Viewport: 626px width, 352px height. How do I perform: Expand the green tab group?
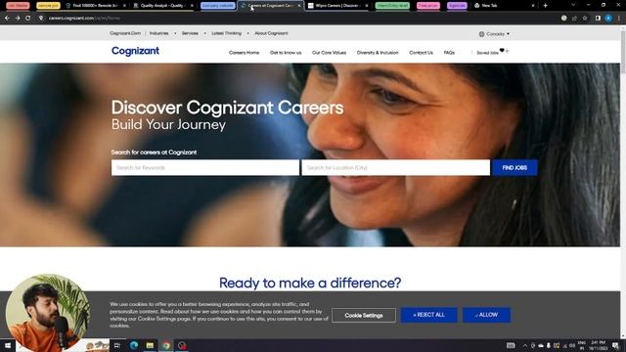pos(392,6)
